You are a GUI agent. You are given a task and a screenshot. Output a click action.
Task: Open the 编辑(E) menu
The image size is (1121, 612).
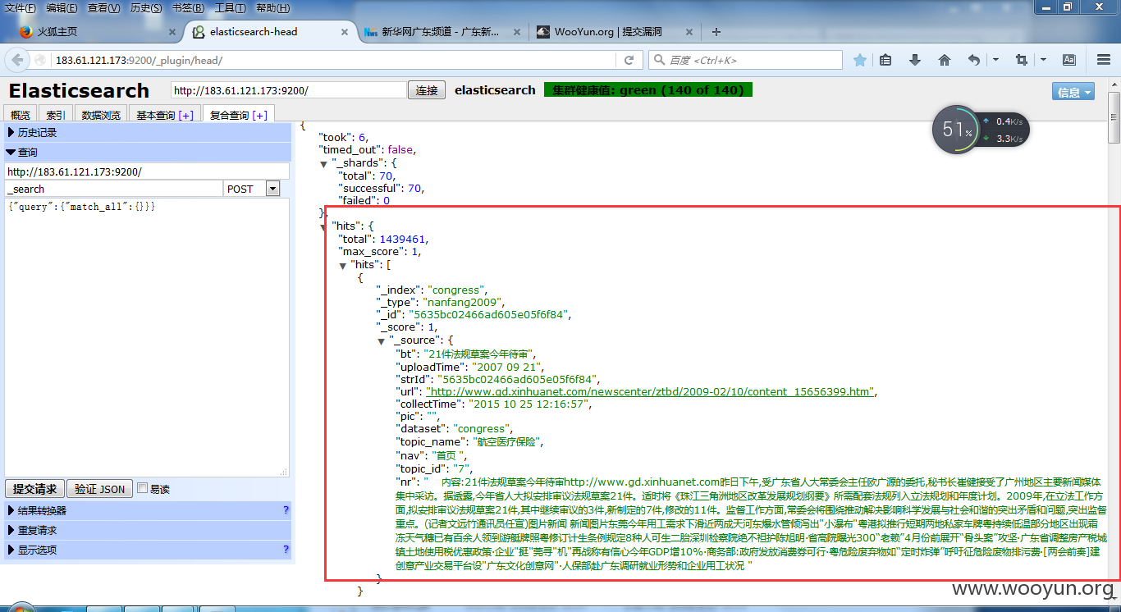(x=62, y=8)
